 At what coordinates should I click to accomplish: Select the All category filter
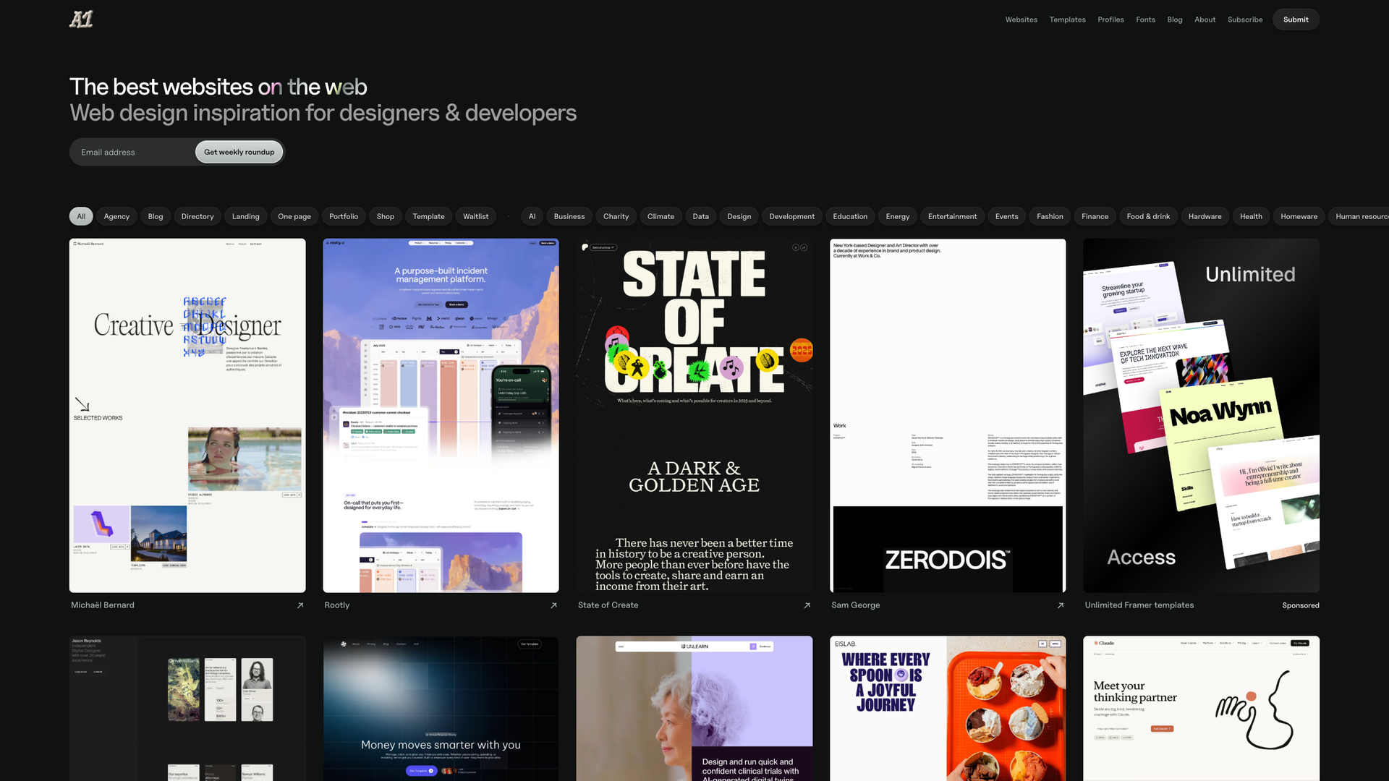[x=81, y=216]
